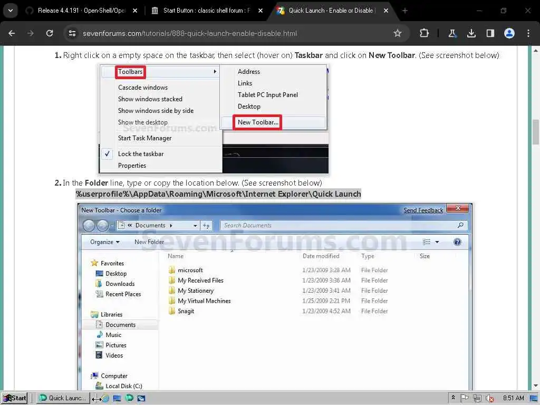Click the muted volume tray icon
Image resolution: width=540 pixels, height=405 pixels.
[x=489, y=399]
